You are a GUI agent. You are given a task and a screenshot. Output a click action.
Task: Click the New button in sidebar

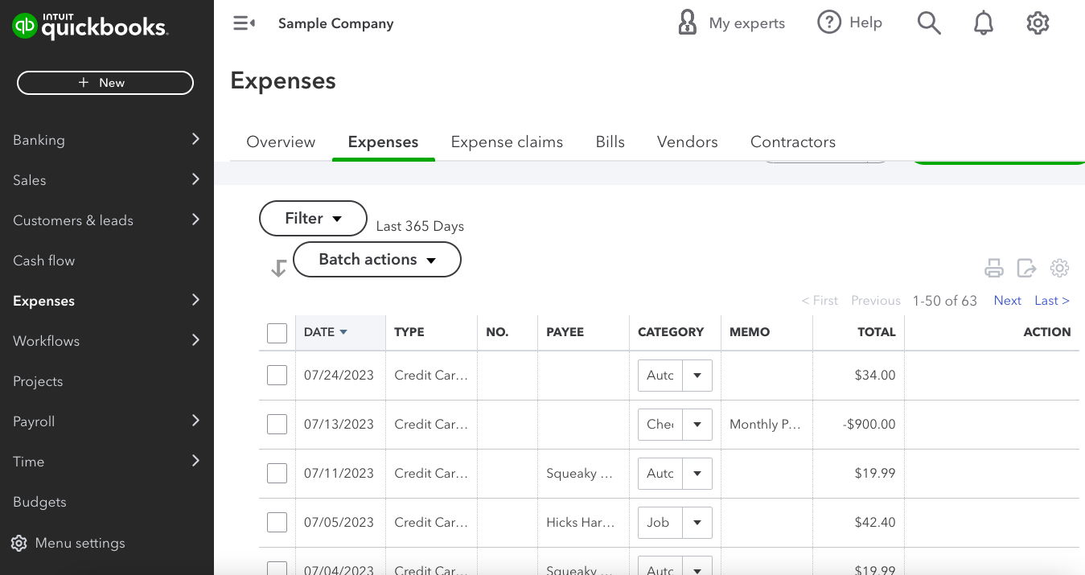(105, 83)
